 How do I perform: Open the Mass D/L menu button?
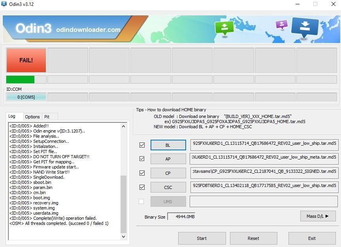(318, 216)
